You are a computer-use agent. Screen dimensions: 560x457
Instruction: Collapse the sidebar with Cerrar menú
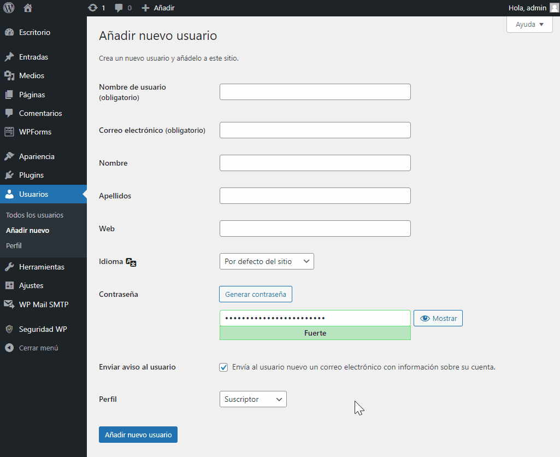coord(32,348)
